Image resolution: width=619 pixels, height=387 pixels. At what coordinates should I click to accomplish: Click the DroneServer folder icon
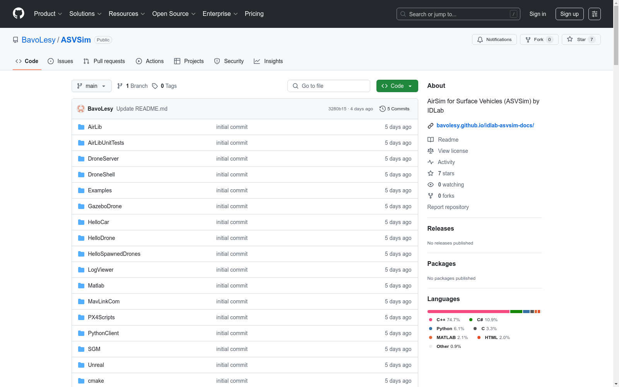pos(81,159)
